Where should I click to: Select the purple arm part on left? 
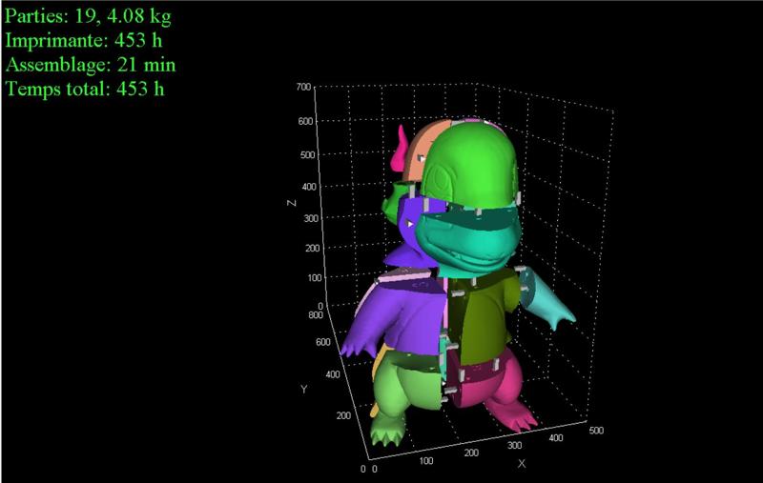pyautogui.click(x=394, y=318)
